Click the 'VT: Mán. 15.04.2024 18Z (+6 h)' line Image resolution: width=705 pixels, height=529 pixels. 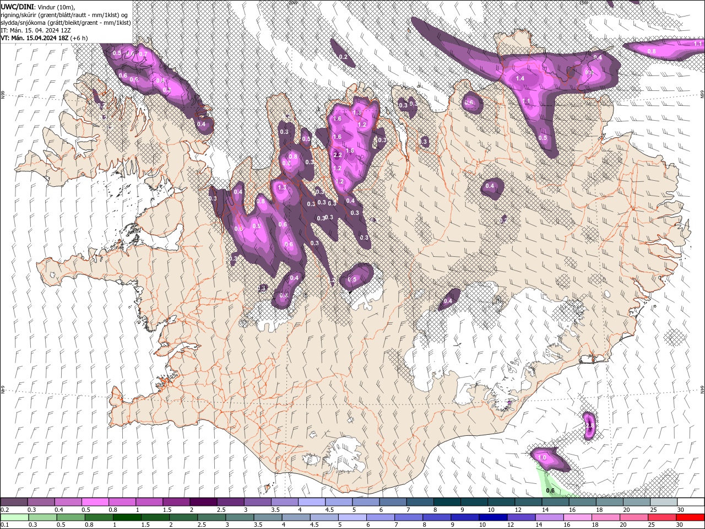(44, 38)
